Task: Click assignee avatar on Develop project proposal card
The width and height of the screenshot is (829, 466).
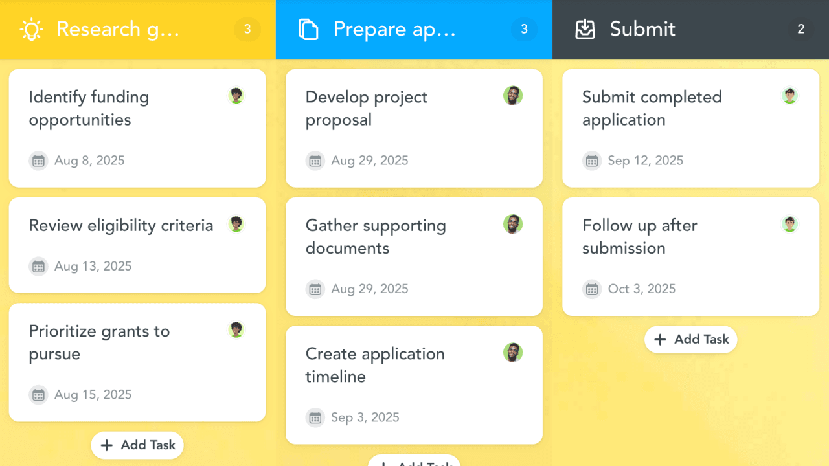Action: (x=513, y=96)
